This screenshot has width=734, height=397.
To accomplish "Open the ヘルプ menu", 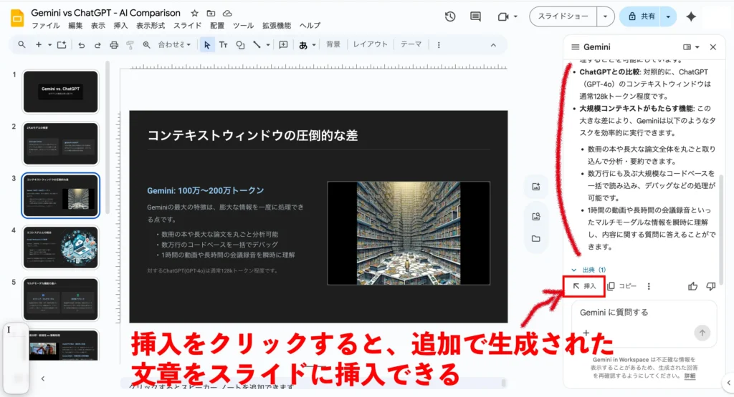I will click(x=310, y=26).
